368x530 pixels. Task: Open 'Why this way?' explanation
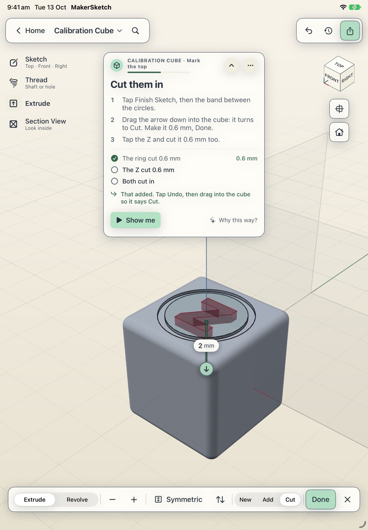(x=233, y=220)
